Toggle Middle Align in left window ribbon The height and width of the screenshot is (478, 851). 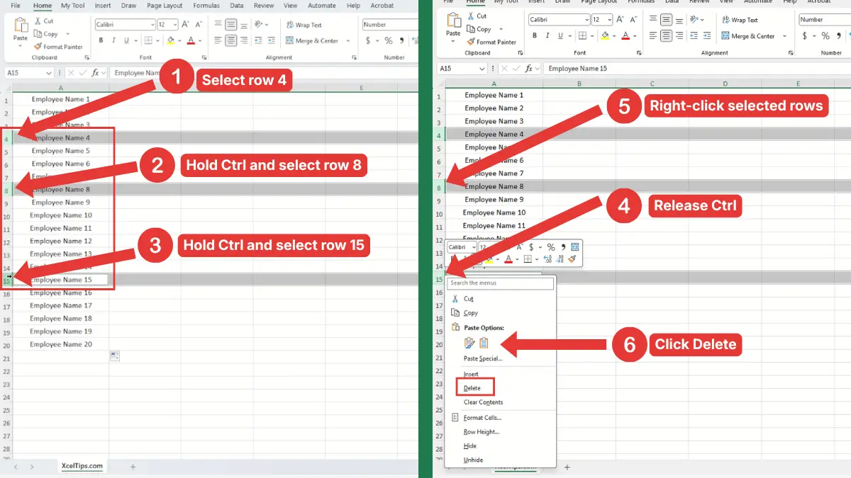(230, 25)
